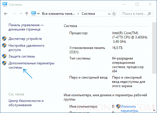The height and width of the screenshot is (113, 157).
Task: Minimize the Система window
Action: (x=124, y=4)
